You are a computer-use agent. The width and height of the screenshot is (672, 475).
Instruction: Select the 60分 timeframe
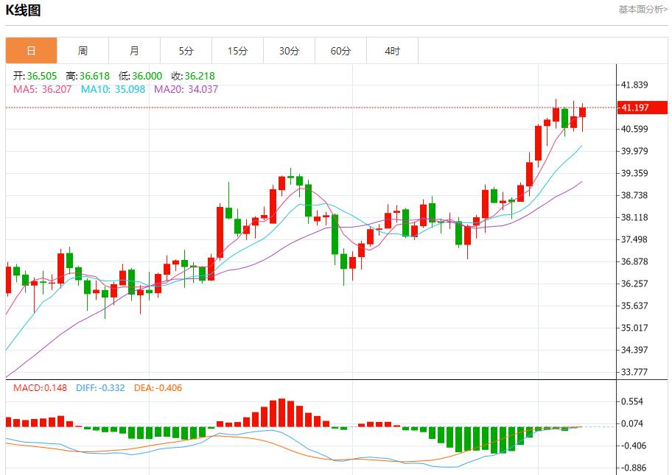(x=341, y=50)
